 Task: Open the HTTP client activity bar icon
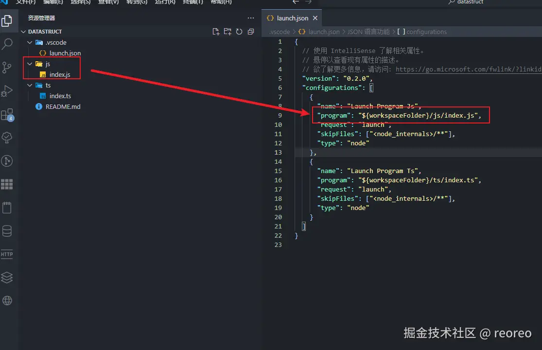pos(7,254)
